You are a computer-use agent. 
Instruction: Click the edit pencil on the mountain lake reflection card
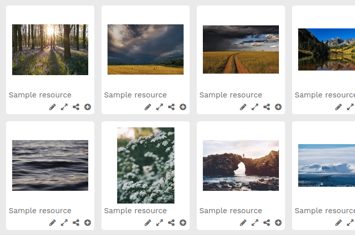coord(338,107)
